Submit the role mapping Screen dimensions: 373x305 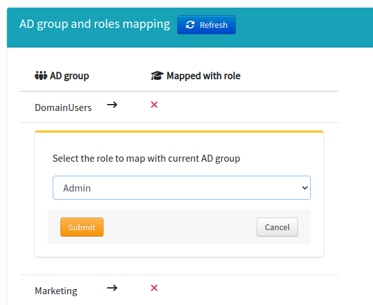point(82,227)
